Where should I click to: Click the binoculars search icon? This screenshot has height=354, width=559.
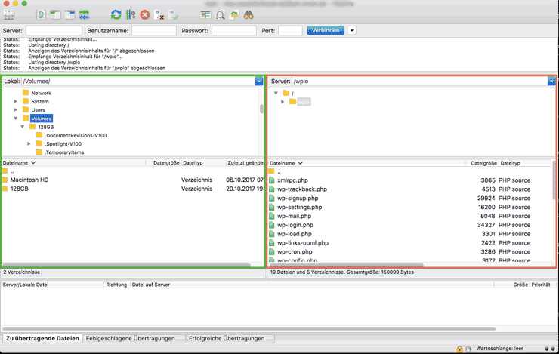249,14
